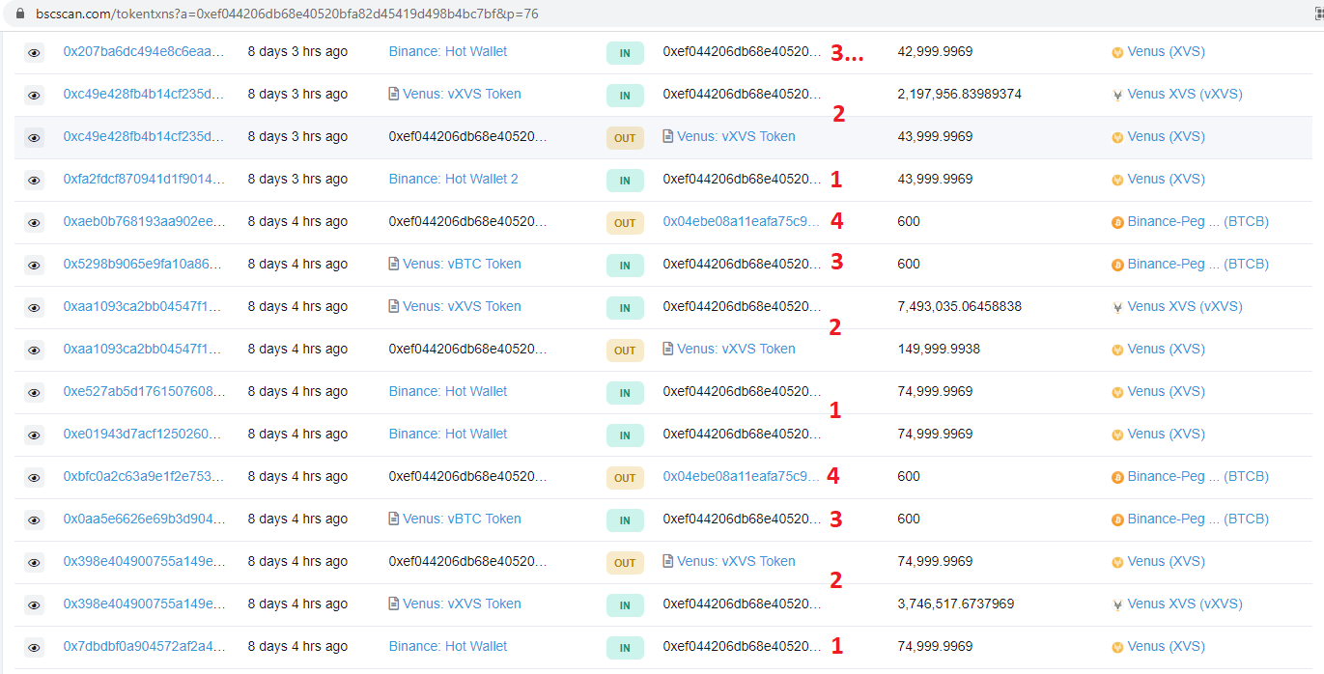Open the Binance: Hot Wallet 2 address

453,179
